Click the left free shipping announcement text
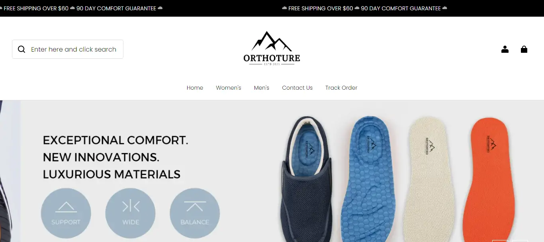544x242 pixels. pos(36,8)
